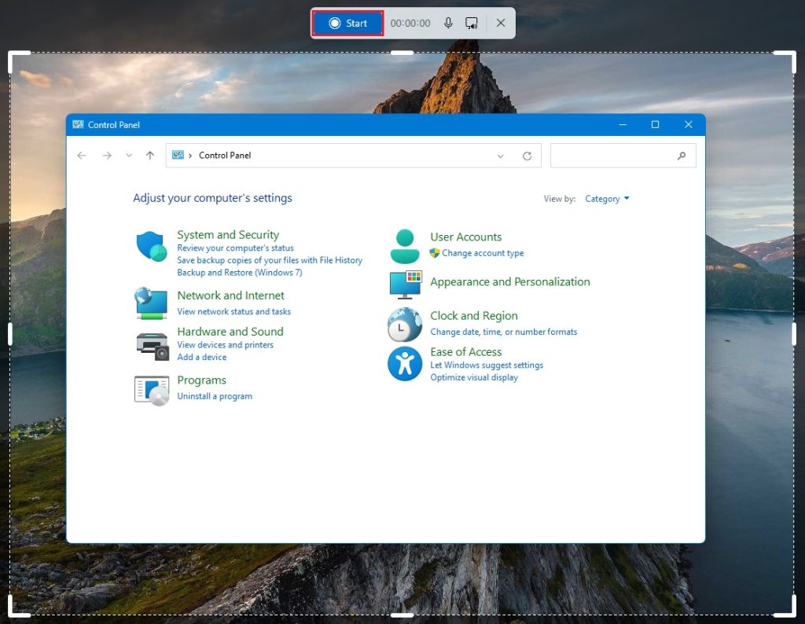Go up one level with up arrow

tap(150, 156)
